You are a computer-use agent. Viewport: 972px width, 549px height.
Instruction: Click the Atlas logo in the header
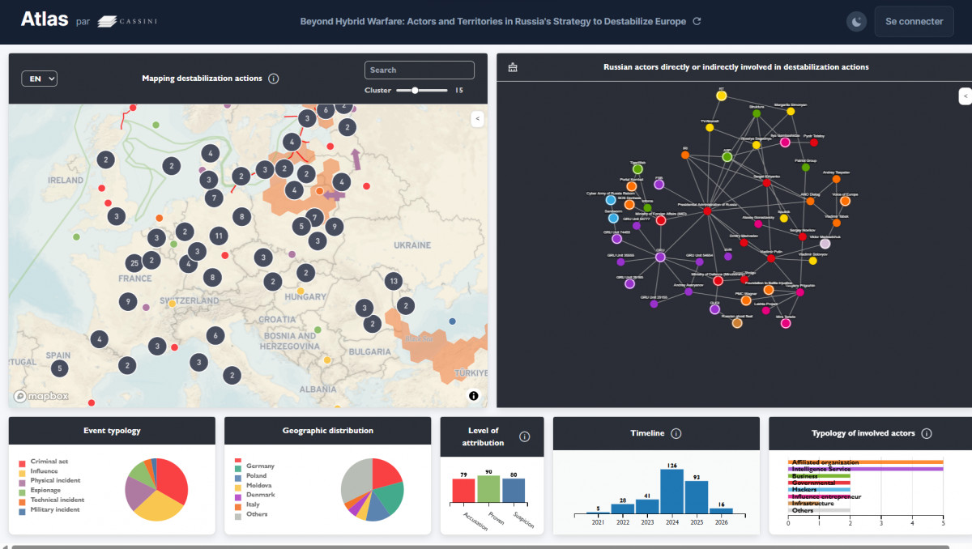point(45,20)
